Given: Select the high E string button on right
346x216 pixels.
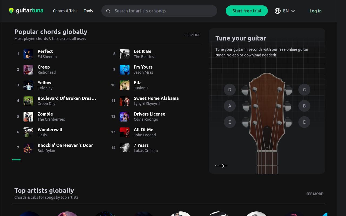Looking at the screenshot, I should [304, 122].
